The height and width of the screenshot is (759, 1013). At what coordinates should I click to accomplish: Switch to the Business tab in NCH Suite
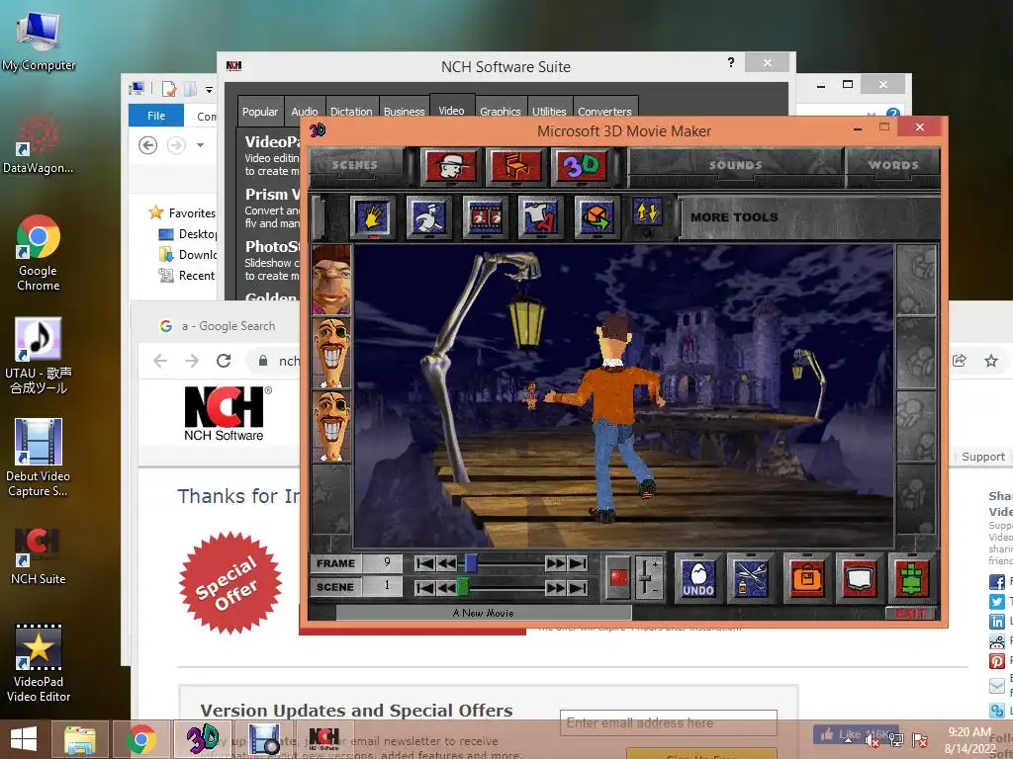pyautogui.click(x=405, y=111)
